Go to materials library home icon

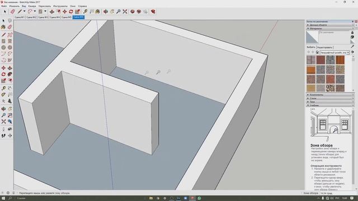click(x=317, y=52)
